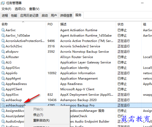
Task: Select the ashbackup service name
Action: (x=14, y=100)
